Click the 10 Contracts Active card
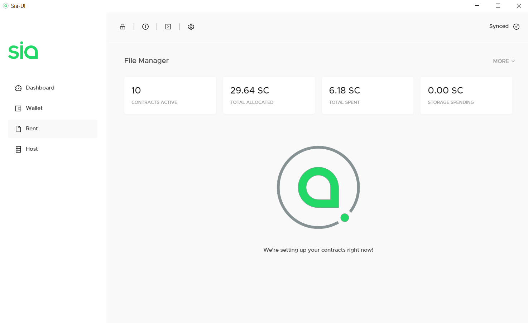The image size is (528, 323). [170, 96]
